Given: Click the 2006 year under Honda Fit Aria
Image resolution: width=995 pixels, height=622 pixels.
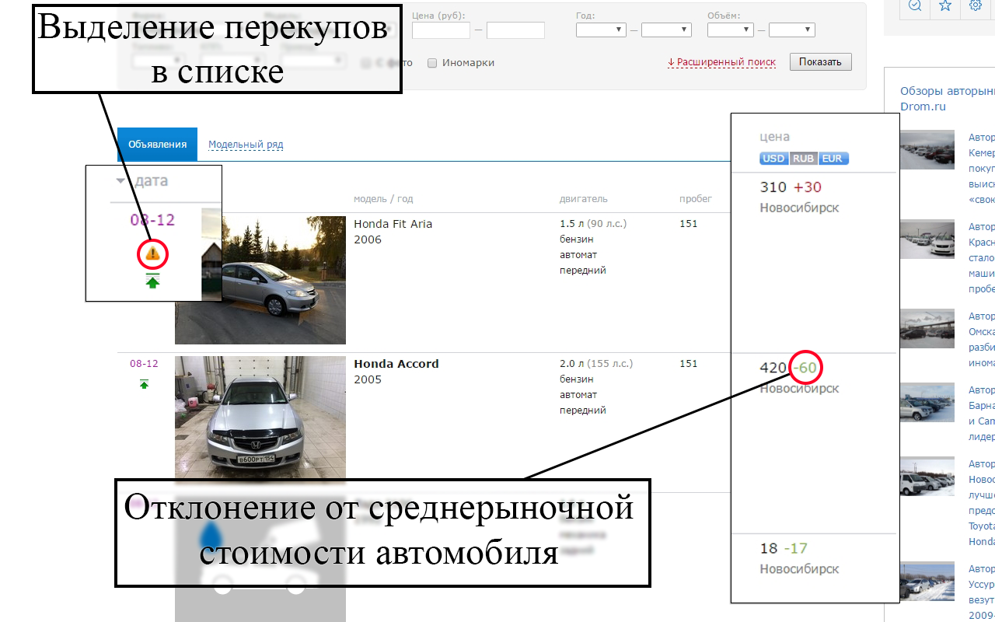Looking at the screenshot, I should [368, 239].
